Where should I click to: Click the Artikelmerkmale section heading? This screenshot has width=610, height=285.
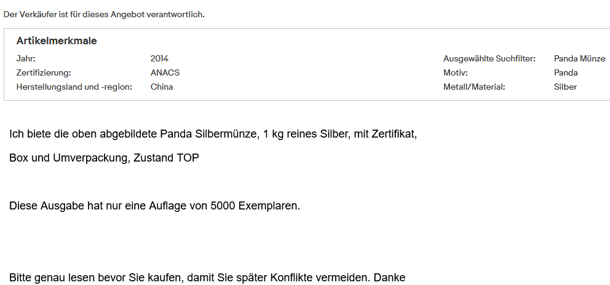click(x=57, y=41)
